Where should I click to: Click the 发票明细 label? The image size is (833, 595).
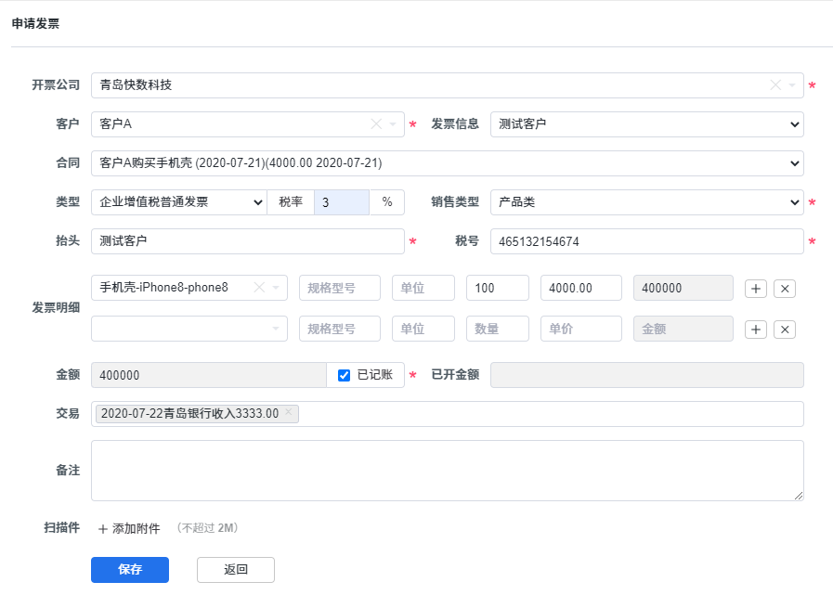pos(56,308)
